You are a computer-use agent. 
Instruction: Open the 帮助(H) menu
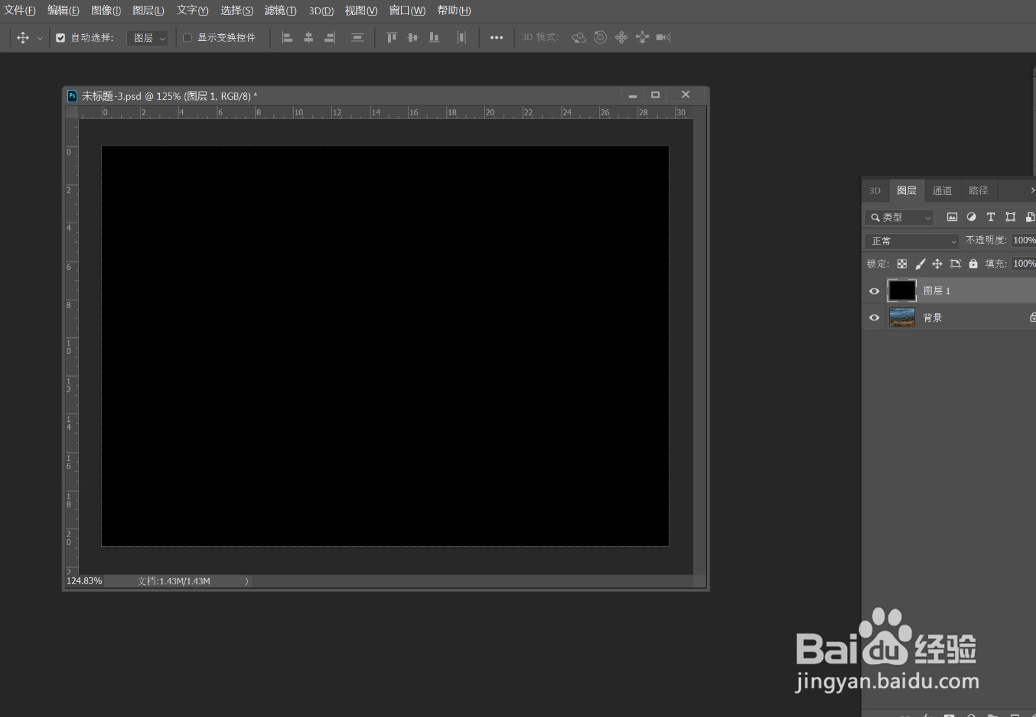(x=454, y=10)
